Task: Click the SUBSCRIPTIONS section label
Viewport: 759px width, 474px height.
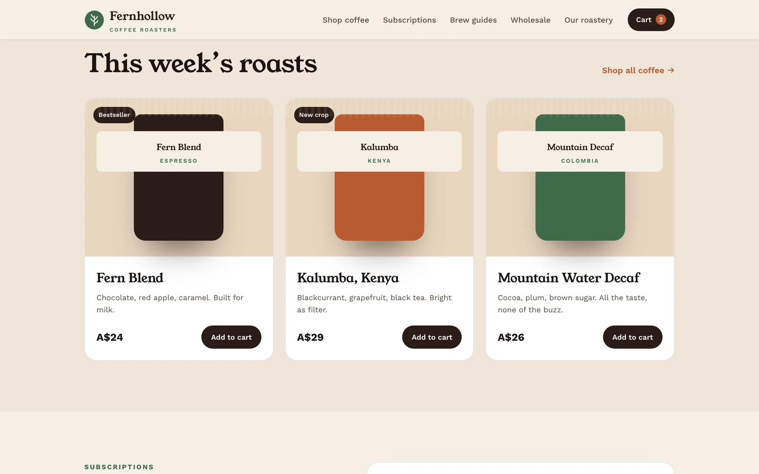Action: 119,467
